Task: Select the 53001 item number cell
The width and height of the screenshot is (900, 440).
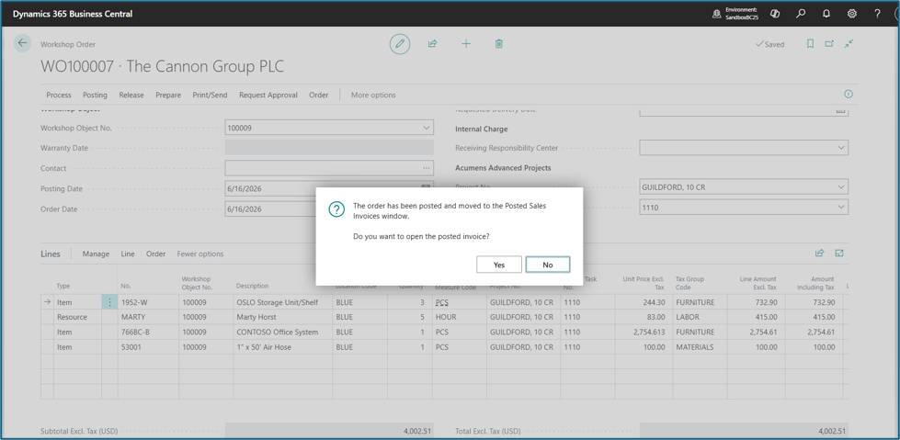Action: pyautogui.click(x=148, y=347)
